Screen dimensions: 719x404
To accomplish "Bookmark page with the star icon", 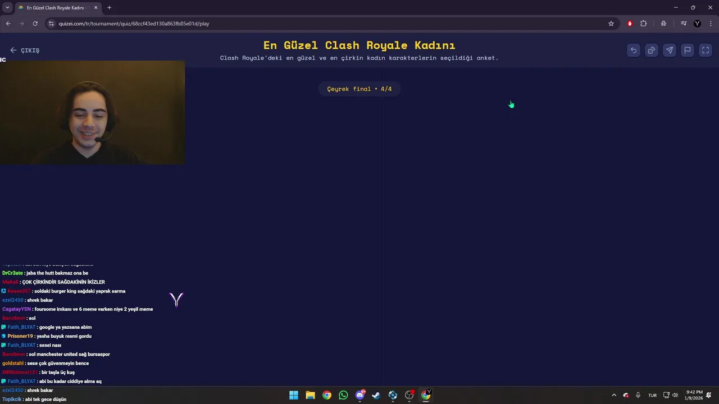I will (611, 24).
